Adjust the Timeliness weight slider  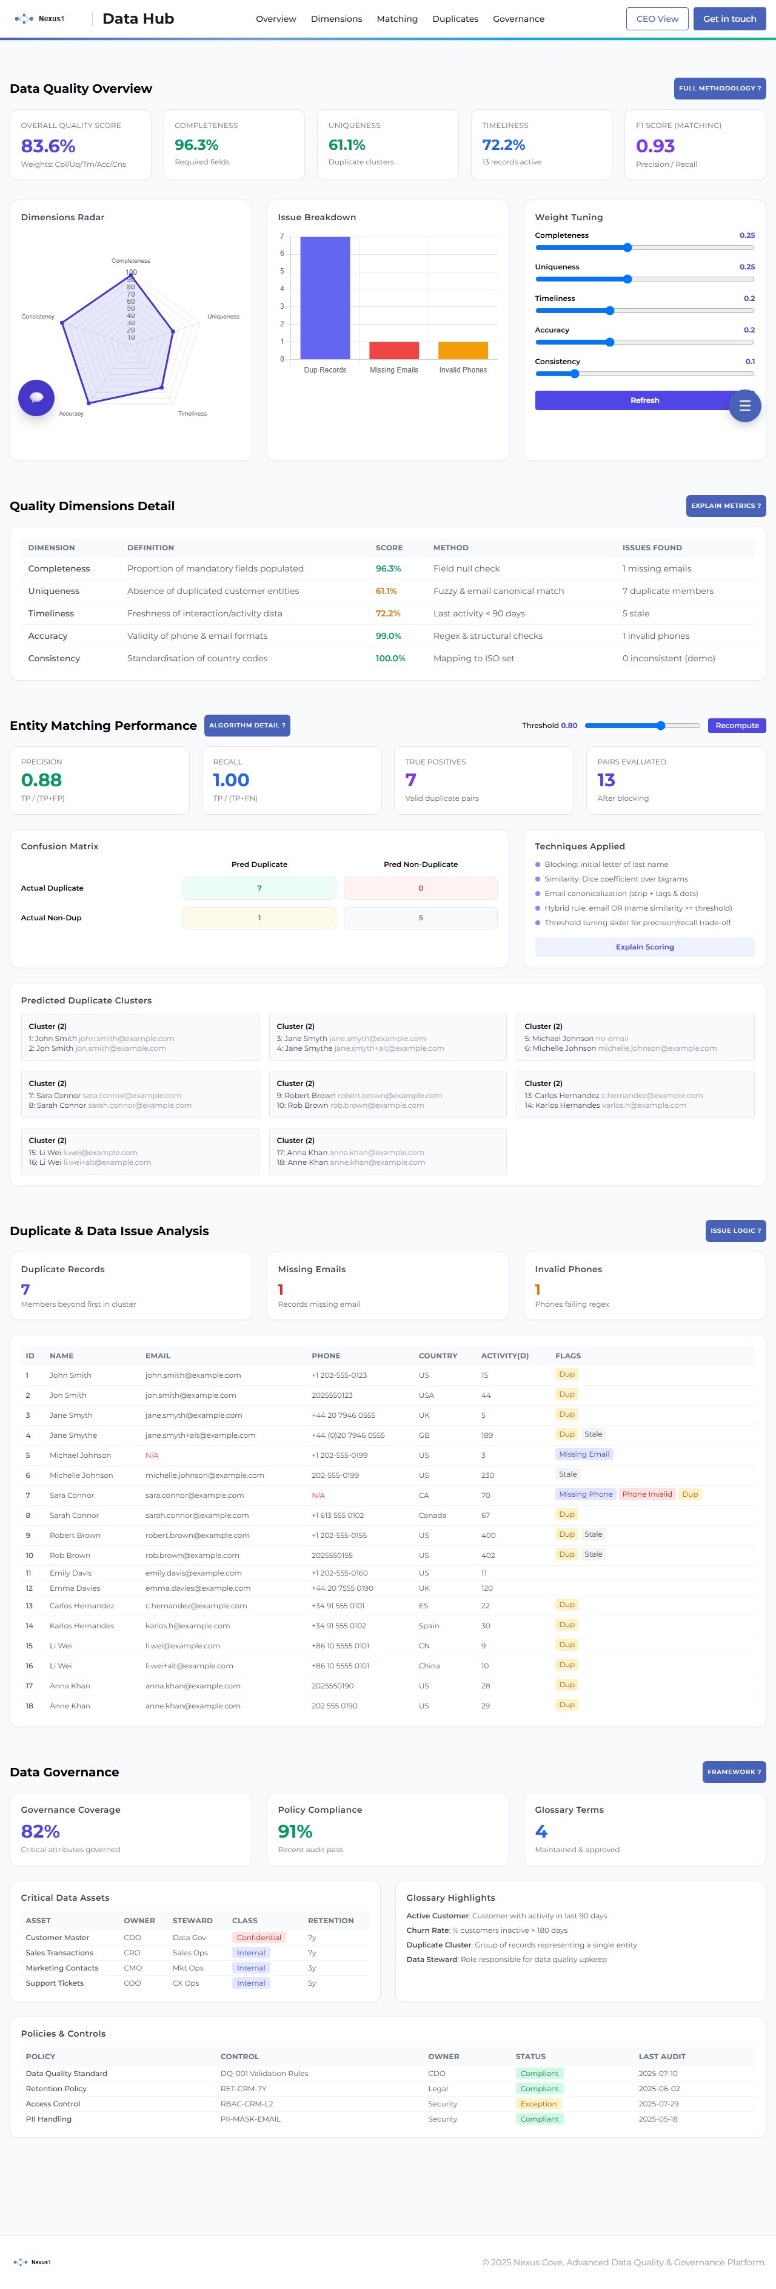[644, 311]
